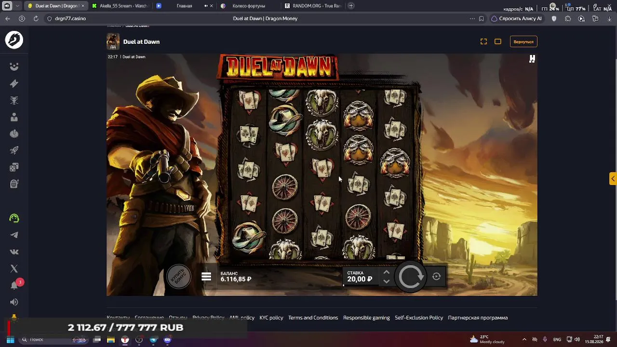Open the Terms and Conditions link
The width and height of the screenshot is (617, 347).
click(313, 318)
